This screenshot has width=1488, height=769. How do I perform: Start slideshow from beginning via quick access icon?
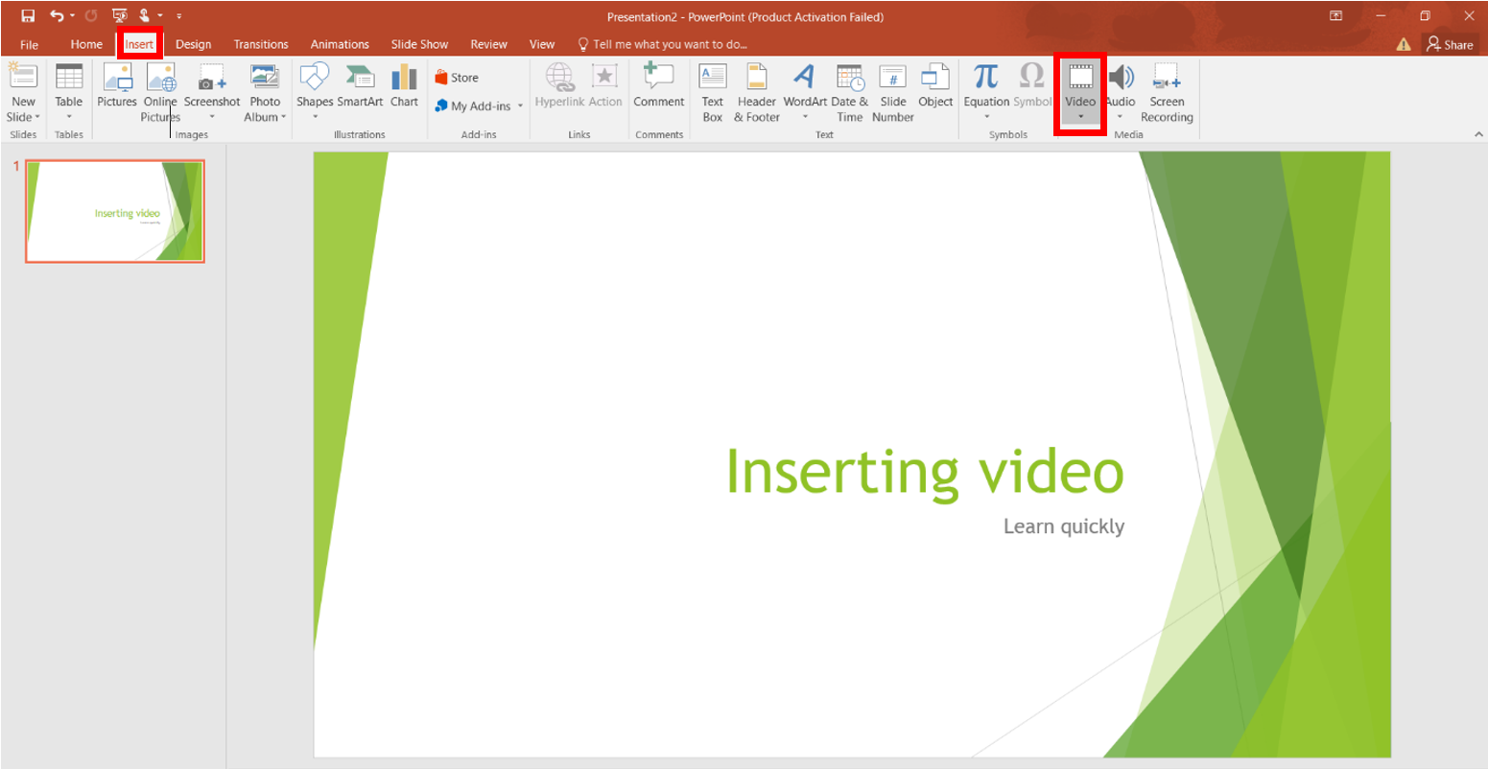point(120,16)
